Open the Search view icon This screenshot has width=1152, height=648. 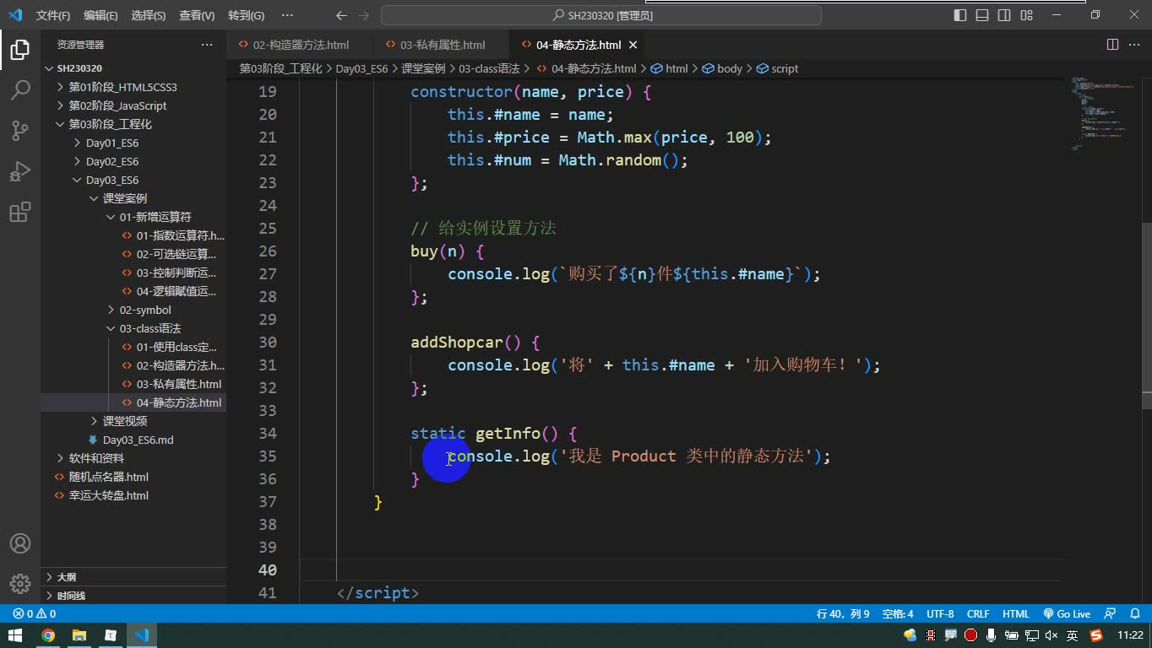[19, 89]
